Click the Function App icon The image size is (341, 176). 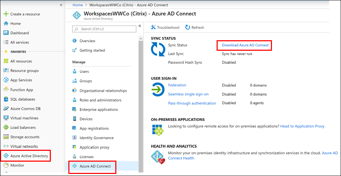(x=6, y=90)
